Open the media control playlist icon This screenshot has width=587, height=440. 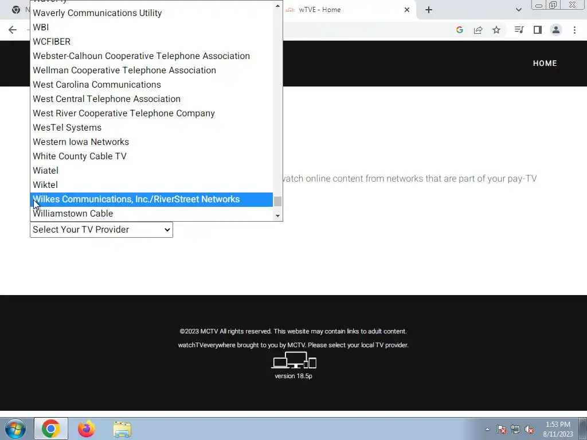[519, 30]
